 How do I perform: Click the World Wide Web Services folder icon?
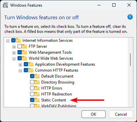24,58
